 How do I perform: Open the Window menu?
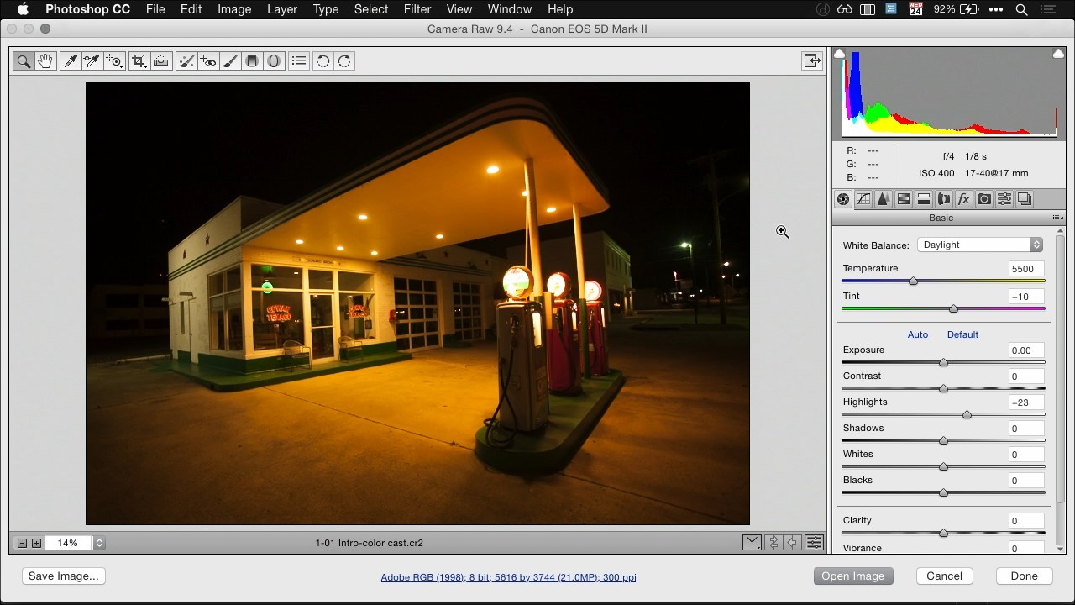(x=510, y=9)
